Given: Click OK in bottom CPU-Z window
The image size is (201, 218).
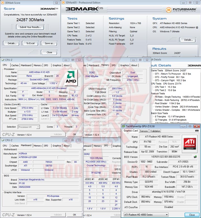Looking at the screenshot, I should point(75,215).
